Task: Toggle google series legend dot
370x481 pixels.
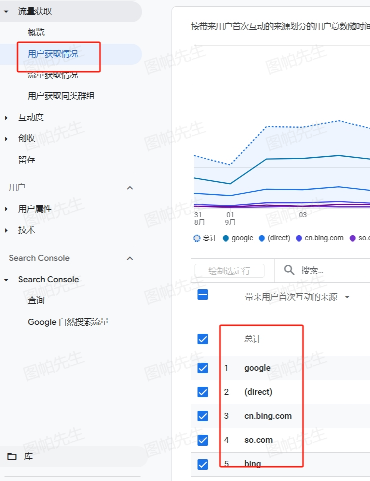Action: click(226, 238)
